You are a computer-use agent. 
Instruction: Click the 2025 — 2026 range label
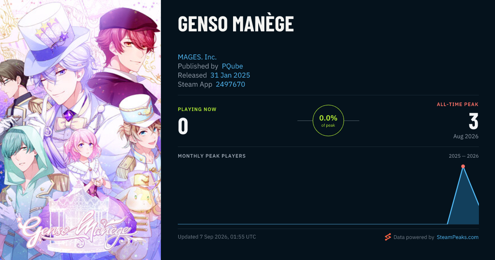pos(464,156)
